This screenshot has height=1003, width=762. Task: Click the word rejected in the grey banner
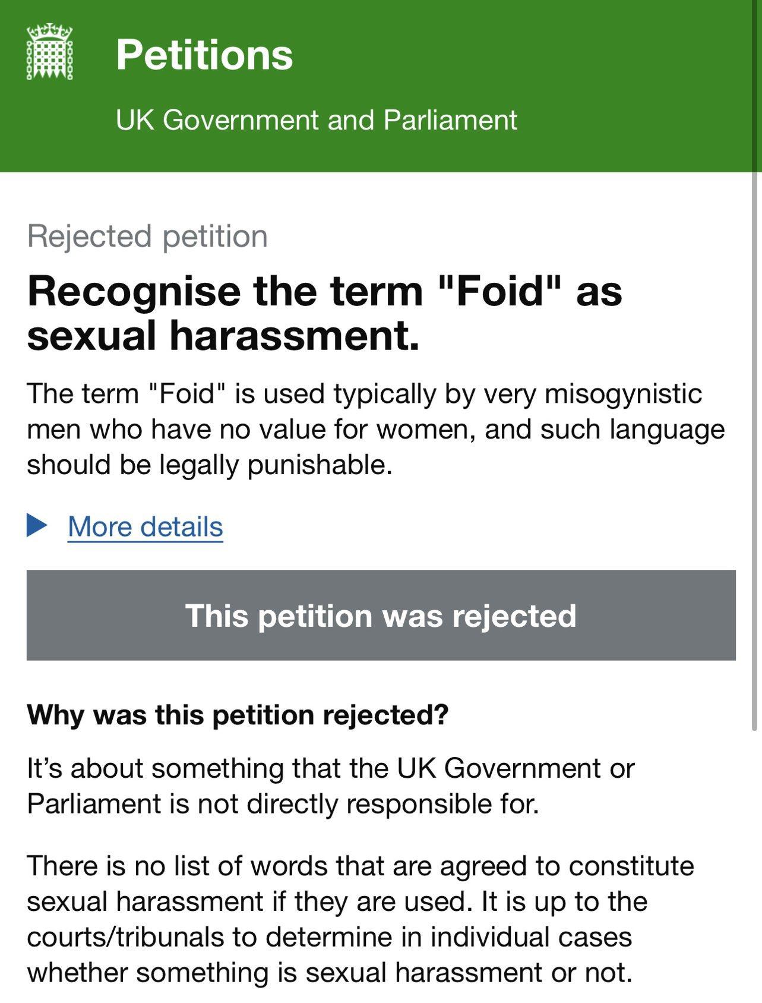tap(514, 616)
